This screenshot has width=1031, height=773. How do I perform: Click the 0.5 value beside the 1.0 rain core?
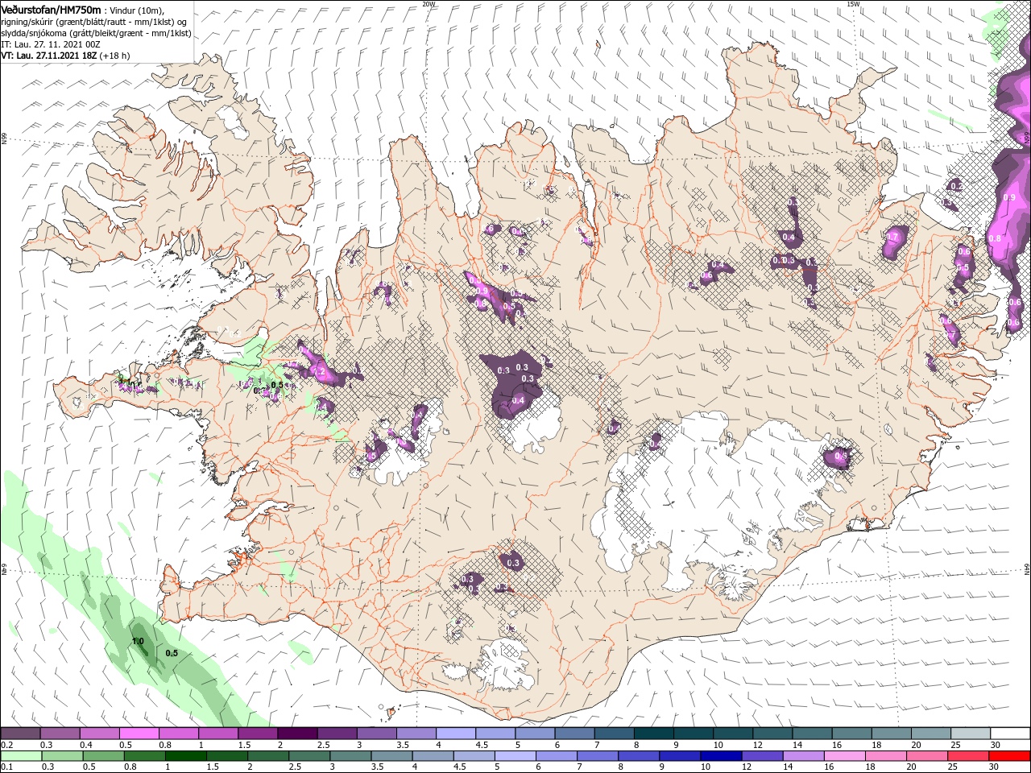171,653
